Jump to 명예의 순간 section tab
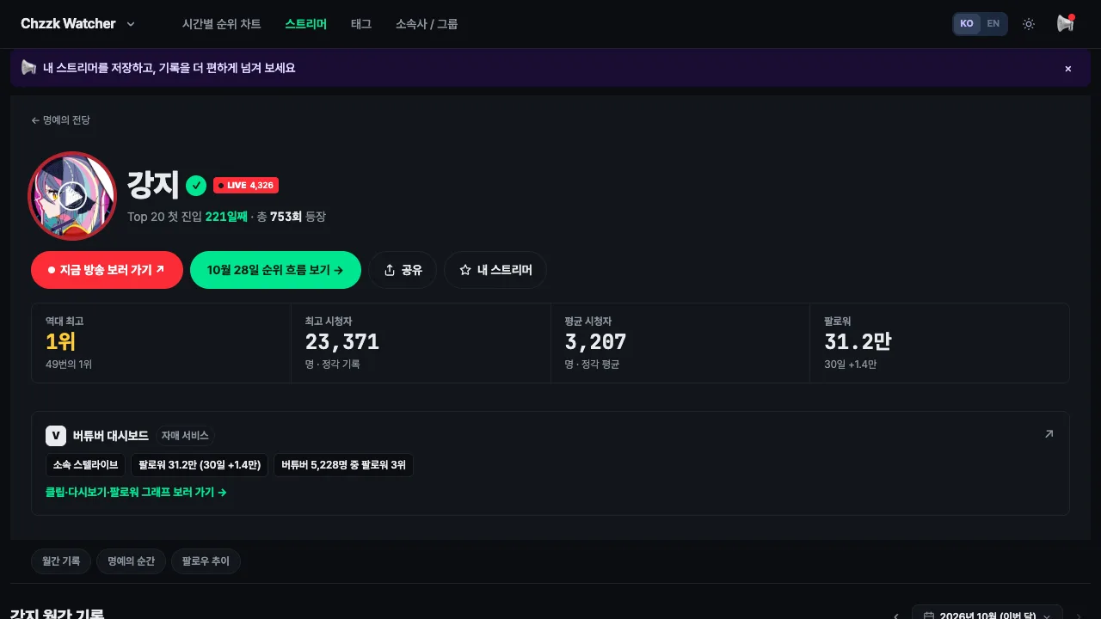Image resolution: width=1101 pixels, height=619 pixels. click(132, 561)
